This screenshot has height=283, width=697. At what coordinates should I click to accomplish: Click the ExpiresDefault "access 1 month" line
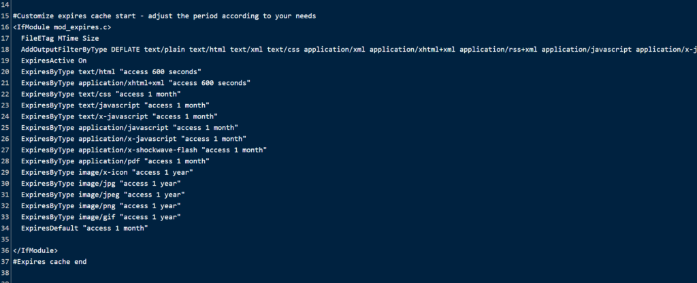coord(84,228)
